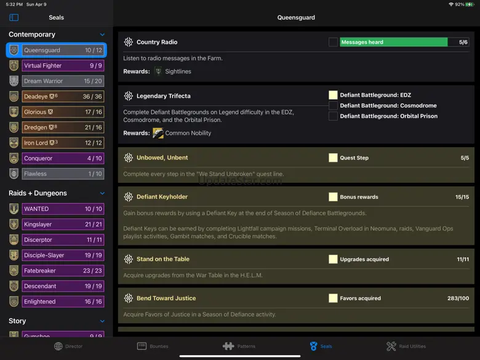
Task: Click the Queensguard page title
Action: tap(296, 17)
